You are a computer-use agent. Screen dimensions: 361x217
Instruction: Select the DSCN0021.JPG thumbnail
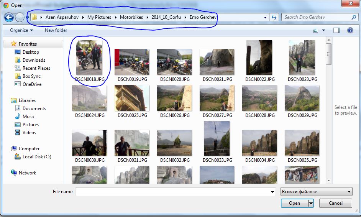217,62
